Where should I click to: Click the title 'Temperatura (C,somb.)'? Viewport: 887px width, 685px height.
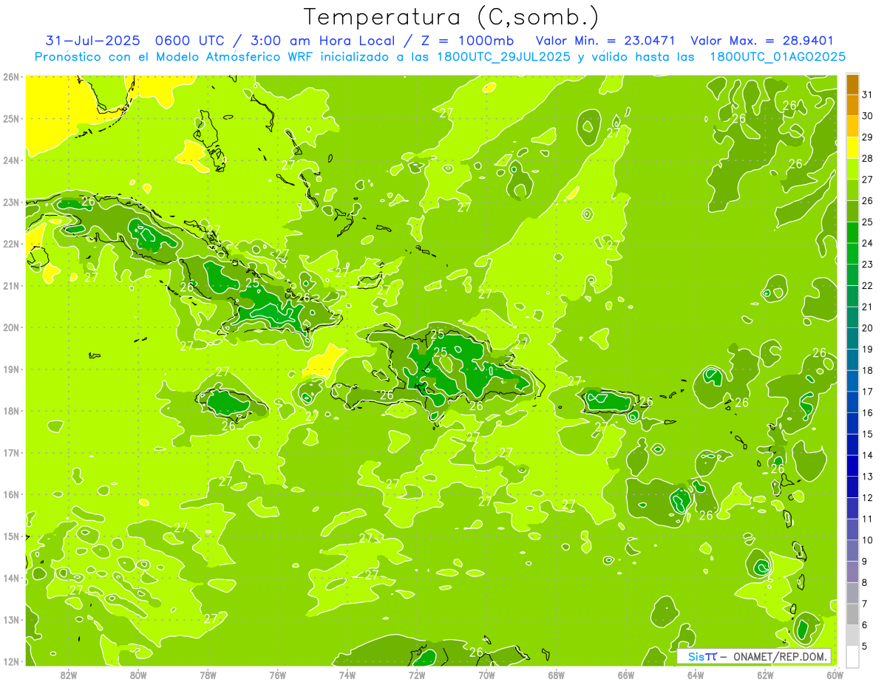click(452, 18)
